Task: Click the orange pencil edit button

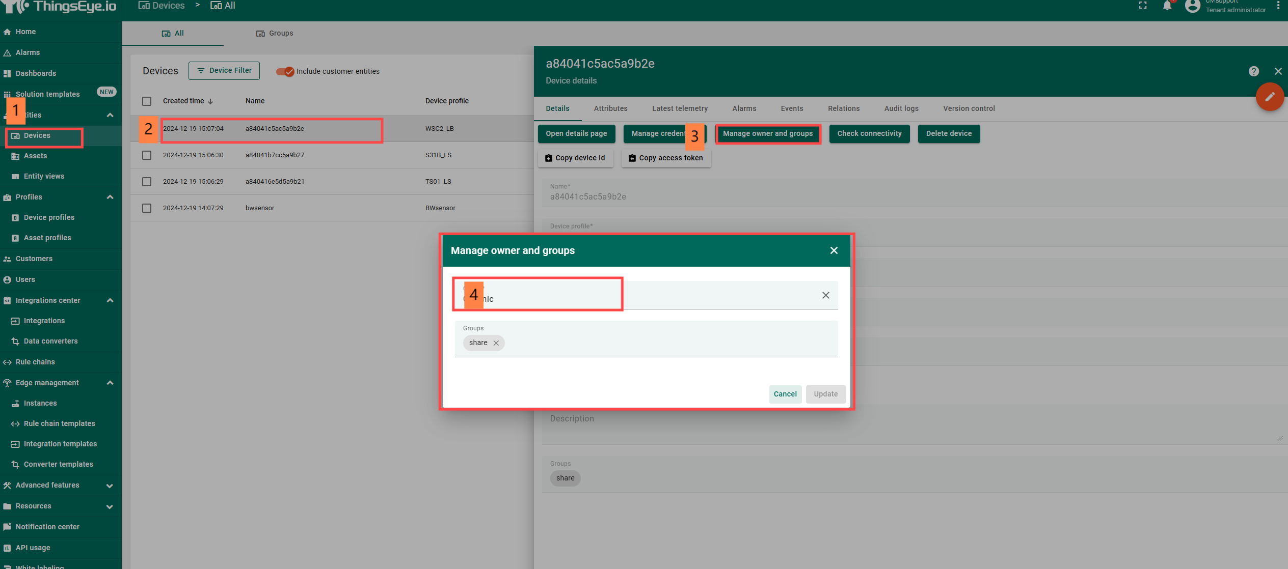Action: click(x=1269, y=97)
